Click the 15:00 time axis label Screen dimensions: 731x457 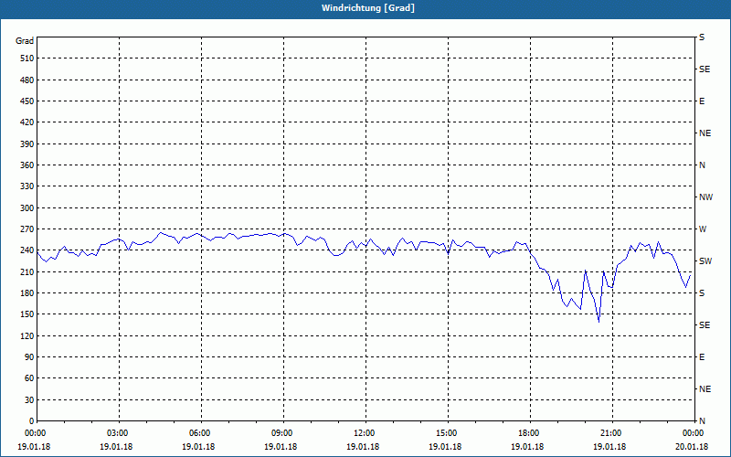tap(448, 433)
